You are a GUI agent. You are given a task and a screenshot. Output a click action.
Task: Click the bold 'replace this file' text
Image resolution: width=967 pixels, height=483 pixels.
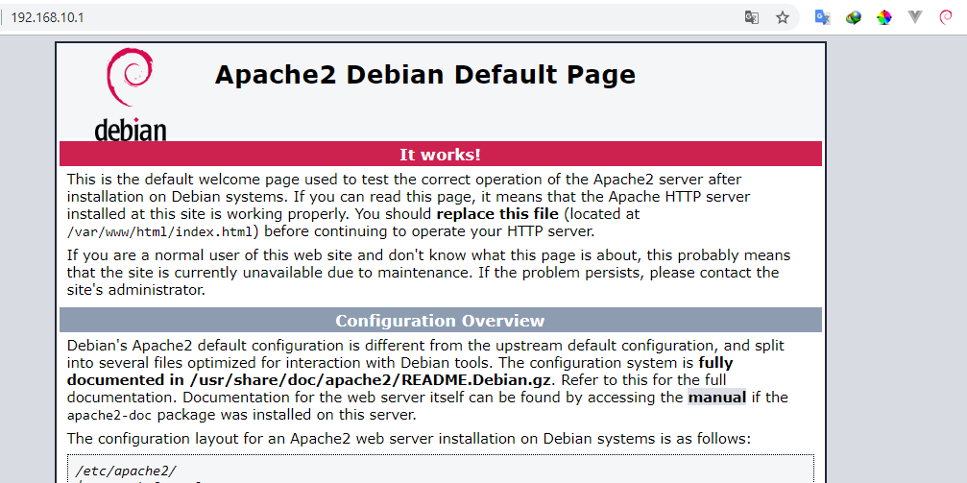[x=497, y=215]
